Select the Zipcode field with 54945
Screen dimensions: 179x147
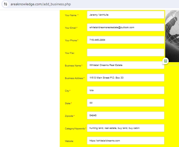point(126,116)
